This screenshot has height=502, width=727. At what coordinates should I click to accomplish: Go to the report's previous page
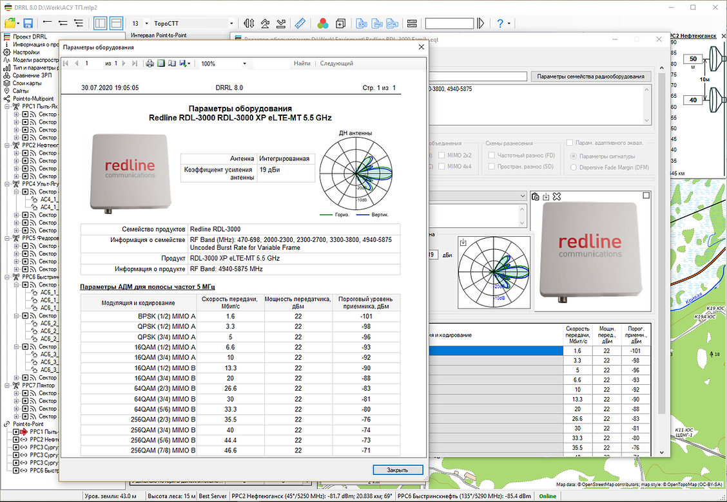click(x=77, y=64)
